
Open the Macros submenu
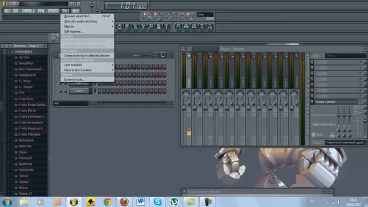coord(87,26)
